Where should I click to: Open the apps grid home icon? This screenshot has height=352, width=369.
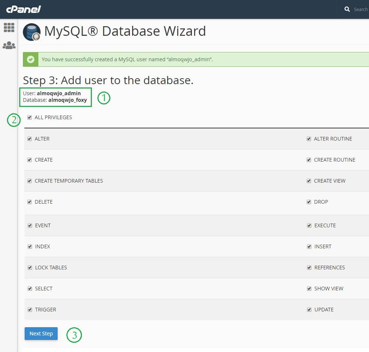9,28
